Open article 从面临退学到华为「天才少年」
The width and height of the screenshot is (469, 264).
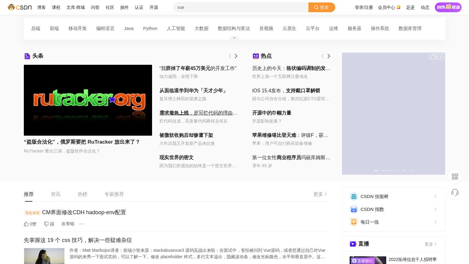tap(193, 91)
